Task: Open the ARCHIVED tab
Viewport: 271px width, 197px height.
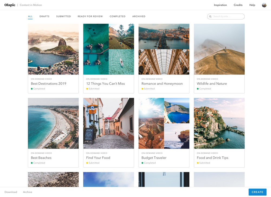Action: click(x=139, y=17)
